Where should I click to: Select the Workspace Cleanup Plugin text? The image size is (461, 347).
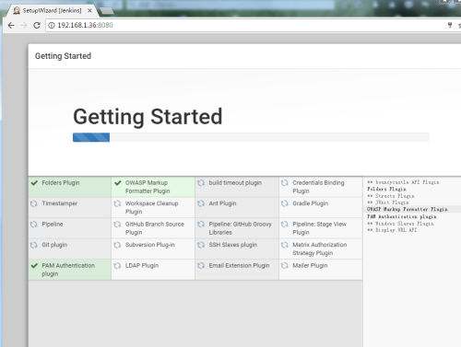point(152,207)
